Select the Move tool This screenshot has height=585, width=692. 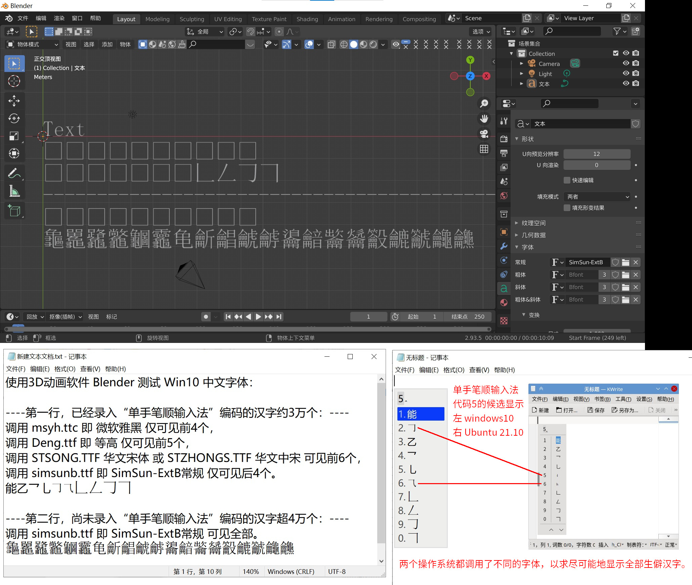click(14, 101)
